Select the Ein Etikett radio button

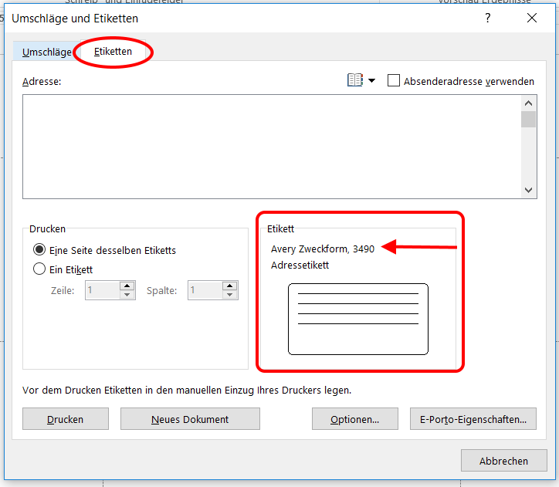(39, 269)
